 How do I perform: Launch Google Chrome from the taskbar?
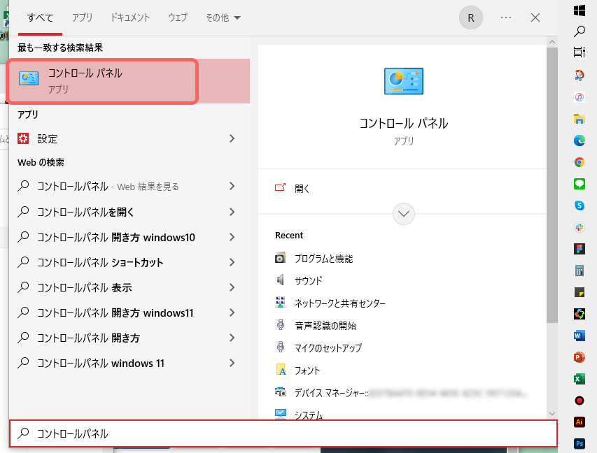tap(579, 162)
